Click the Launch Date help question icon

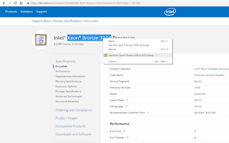click(x=127, y=100)
